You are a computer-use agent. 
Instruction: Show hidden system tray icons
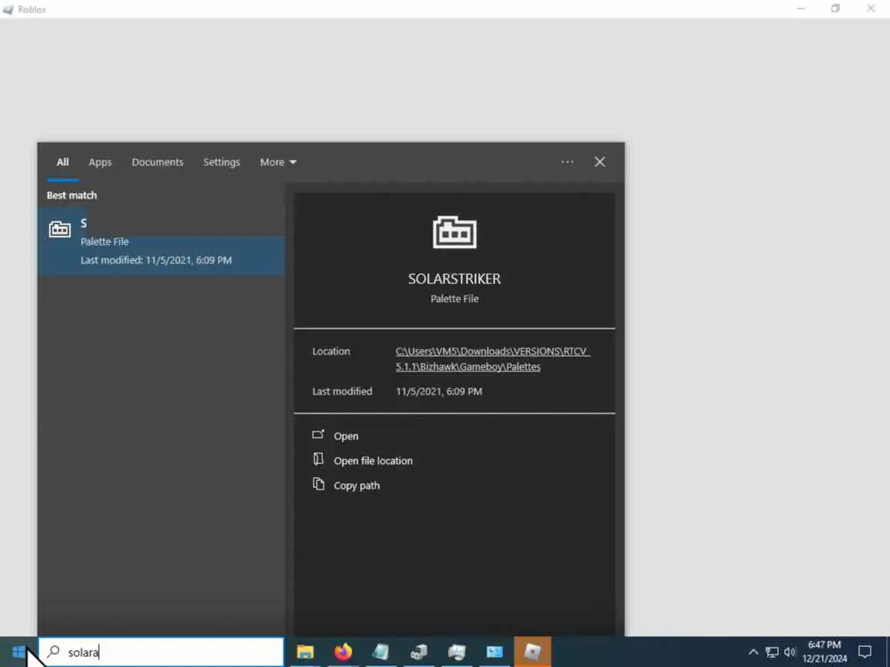(x=753, y=652)
